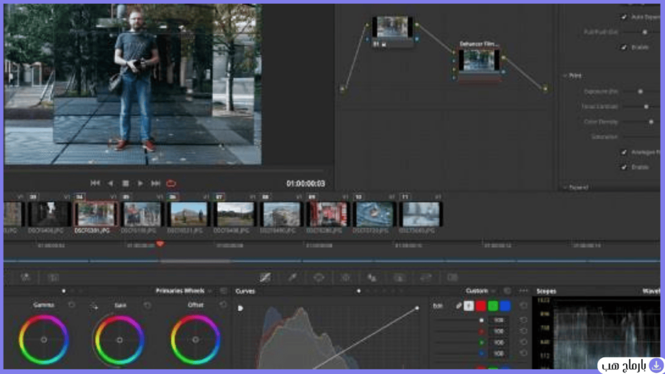Reset the red intensity value
The image size is (665, 374).
pyautogui.click(x=523, y=331)
